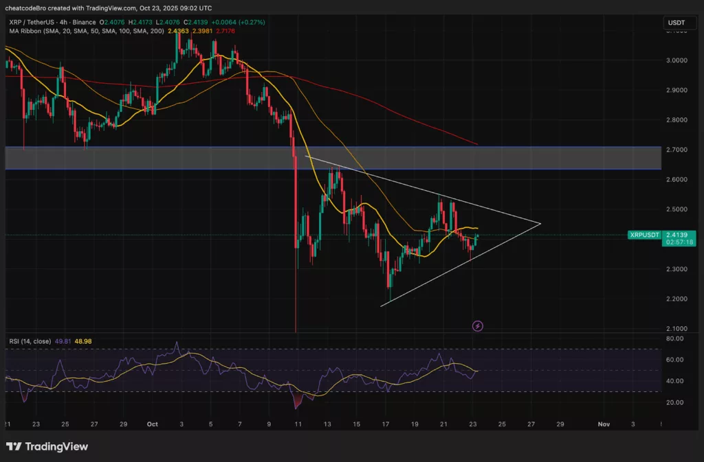The width and height of the screenshot is (704, 462).
Task: Click the green XRPUSDT price label on the scale
Action: tap(645, 235)
